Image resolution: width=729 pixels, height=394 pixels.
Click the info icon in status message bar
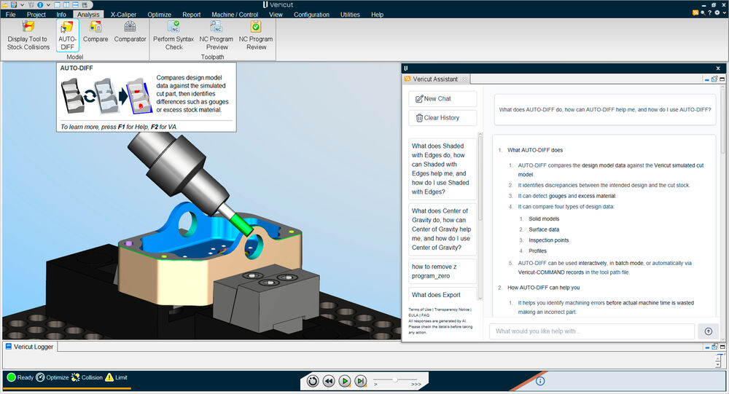[x=540, y=381]
